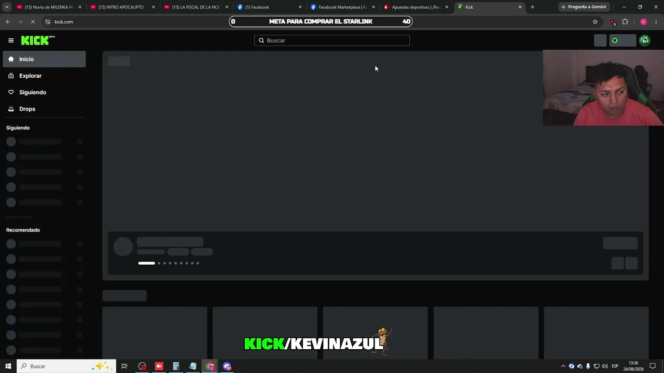Close the INTRO APOCALIPTO tab
Viewport: 664px width, 373px height.
154,7
